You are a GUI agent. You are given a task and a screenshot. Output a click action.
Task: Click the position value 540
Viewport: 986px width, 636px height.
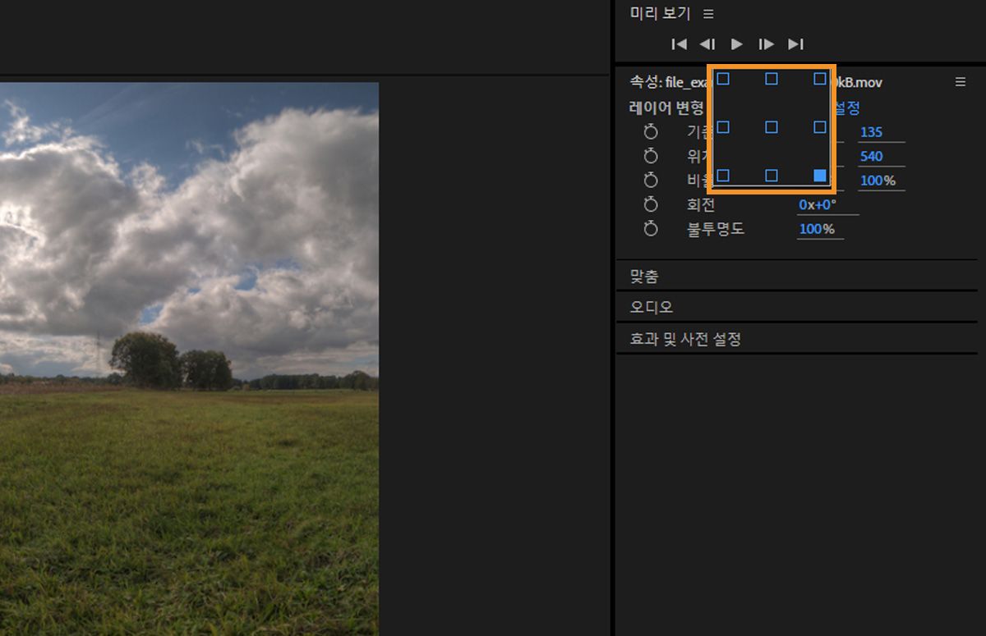pyautogui.click(x=871, y=156)
